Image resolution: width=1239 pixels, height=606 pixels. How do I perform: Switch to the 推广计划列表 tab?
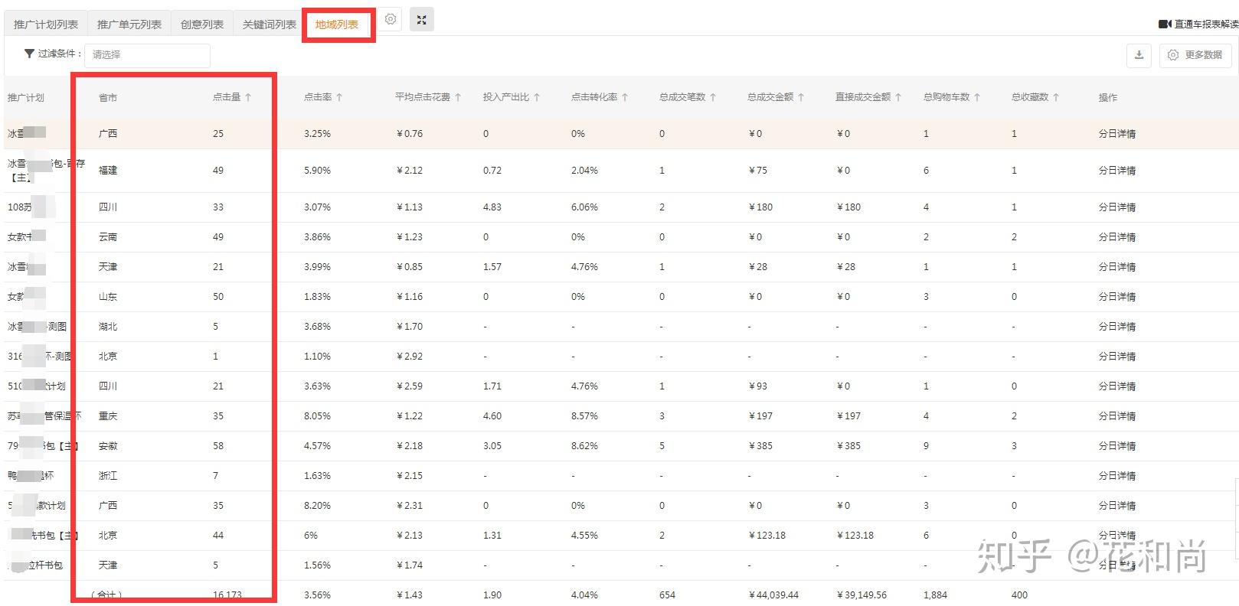[x=46, y=24]
